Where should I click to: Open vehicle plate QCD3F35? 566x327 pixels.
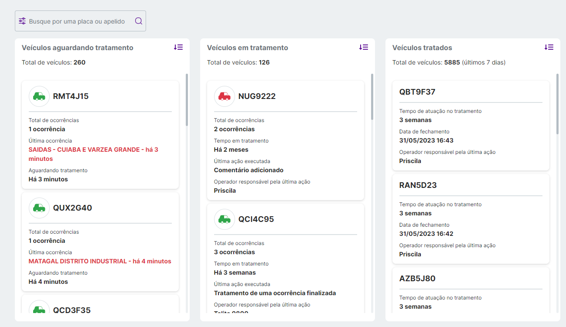(72, 310)
